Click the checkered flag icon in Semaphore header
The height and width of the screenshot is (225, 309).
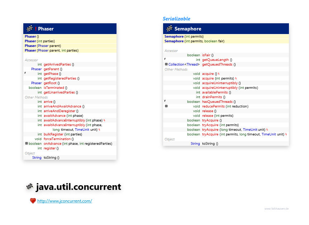(x=170, y=29)
